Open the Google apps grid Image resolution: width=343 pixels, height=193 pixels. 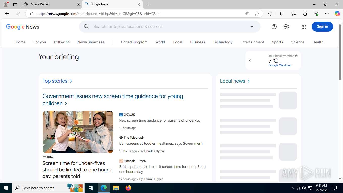304,27
